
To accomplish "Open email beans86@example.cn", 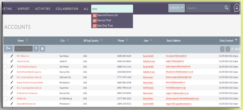I will pyautogui.click(x=176, y=83).
